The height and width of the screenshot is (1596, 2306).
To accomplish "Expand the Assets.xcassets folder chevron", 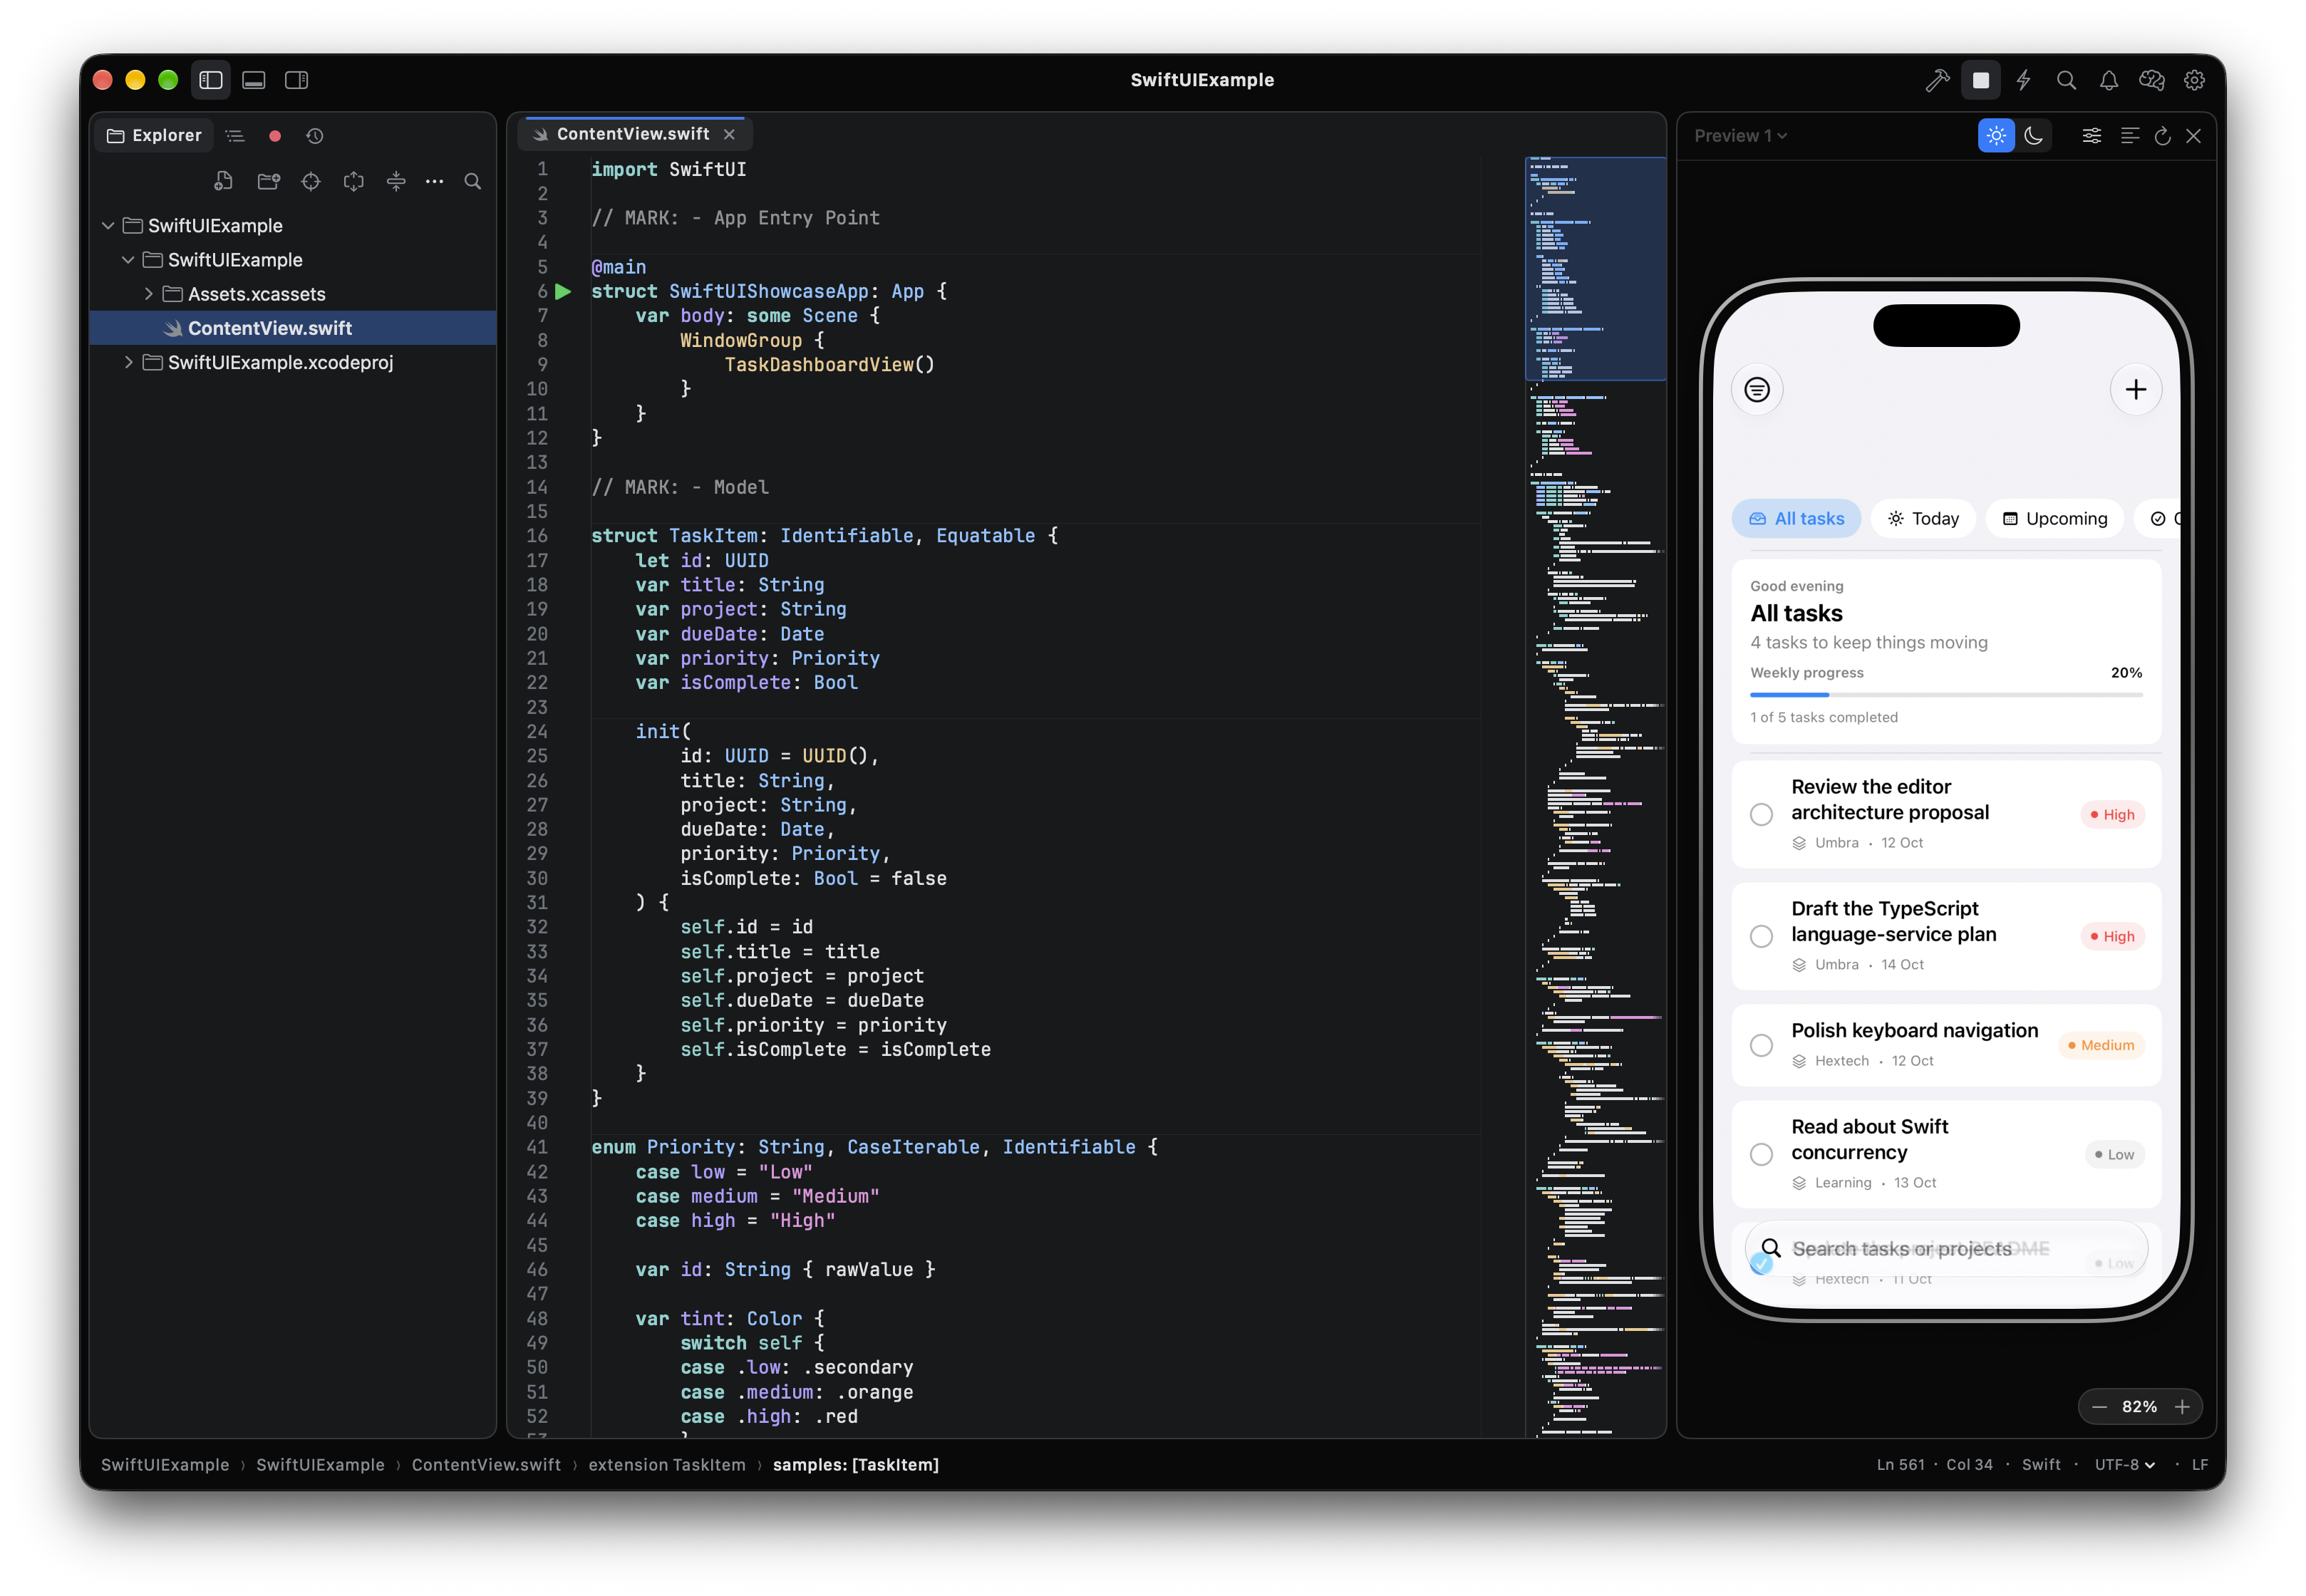I will click(x=148, y=294).
